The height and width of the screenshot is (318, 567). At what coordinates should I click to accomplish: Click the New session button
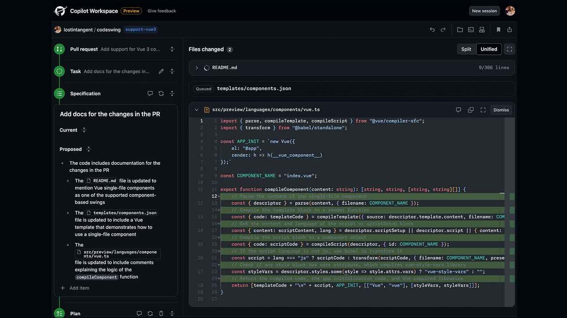pos(484,11)
